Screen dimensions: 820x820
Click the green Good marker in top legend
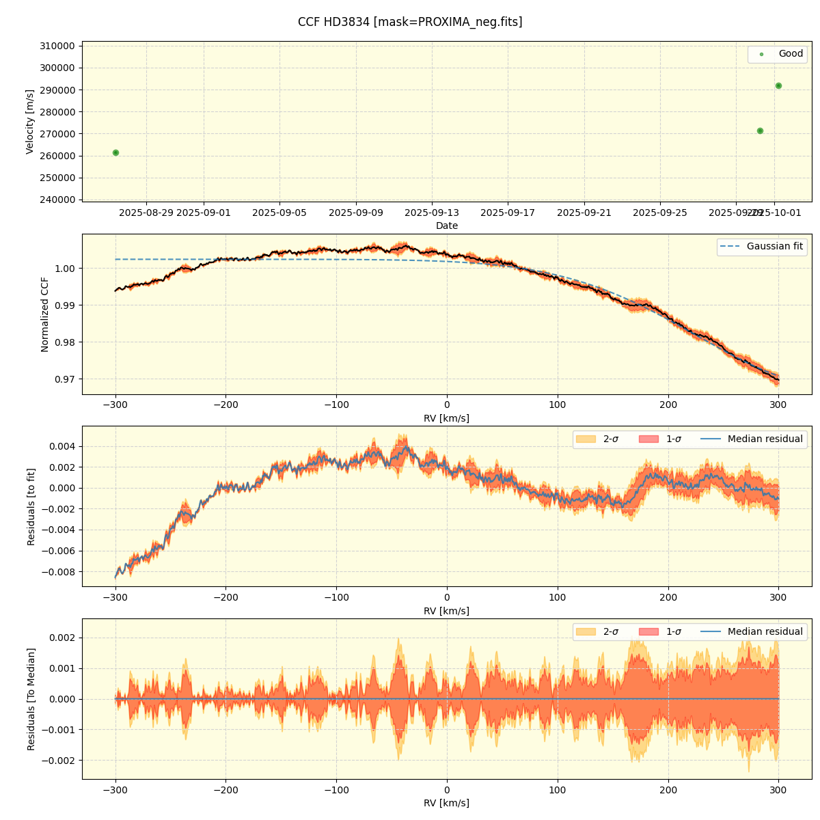click(x=761, y=54)
